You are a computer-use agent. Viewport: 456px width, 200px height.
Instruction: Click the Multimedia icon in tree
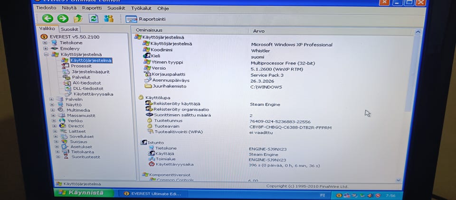tap(61, 110)
